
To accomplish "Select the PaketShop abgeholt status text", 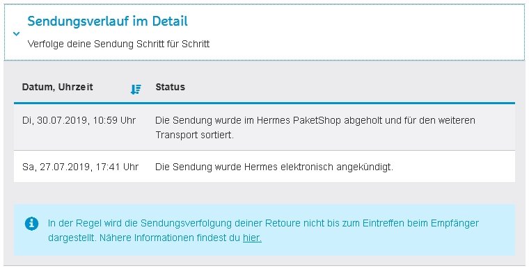I will point(315,128).
